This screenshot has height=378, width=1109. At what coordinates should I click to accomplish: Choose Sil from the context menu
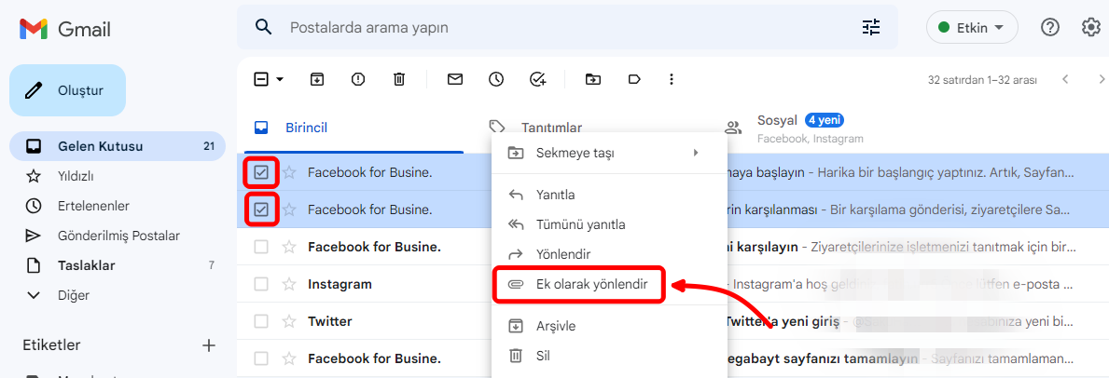tap(610, 356)
